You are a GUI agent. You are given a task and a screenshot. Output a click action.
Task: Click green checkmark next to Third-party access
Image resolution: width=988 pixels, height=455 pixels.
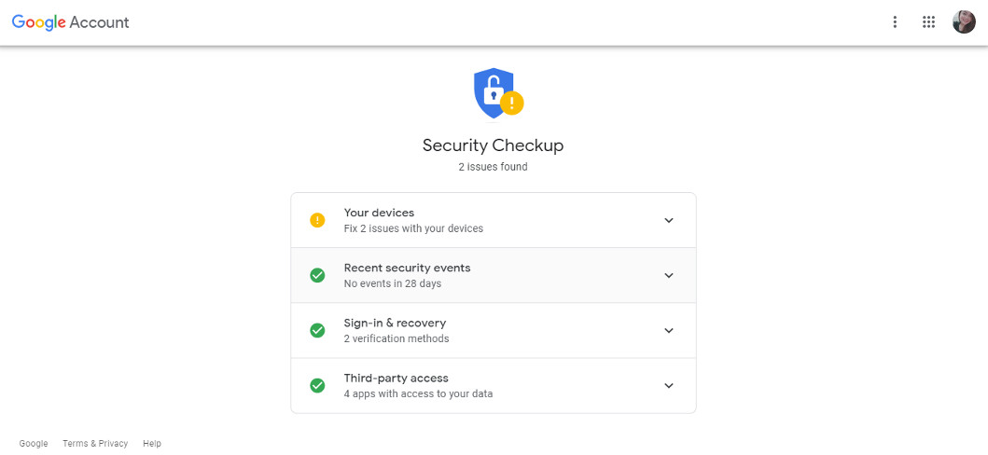(317, 385)
